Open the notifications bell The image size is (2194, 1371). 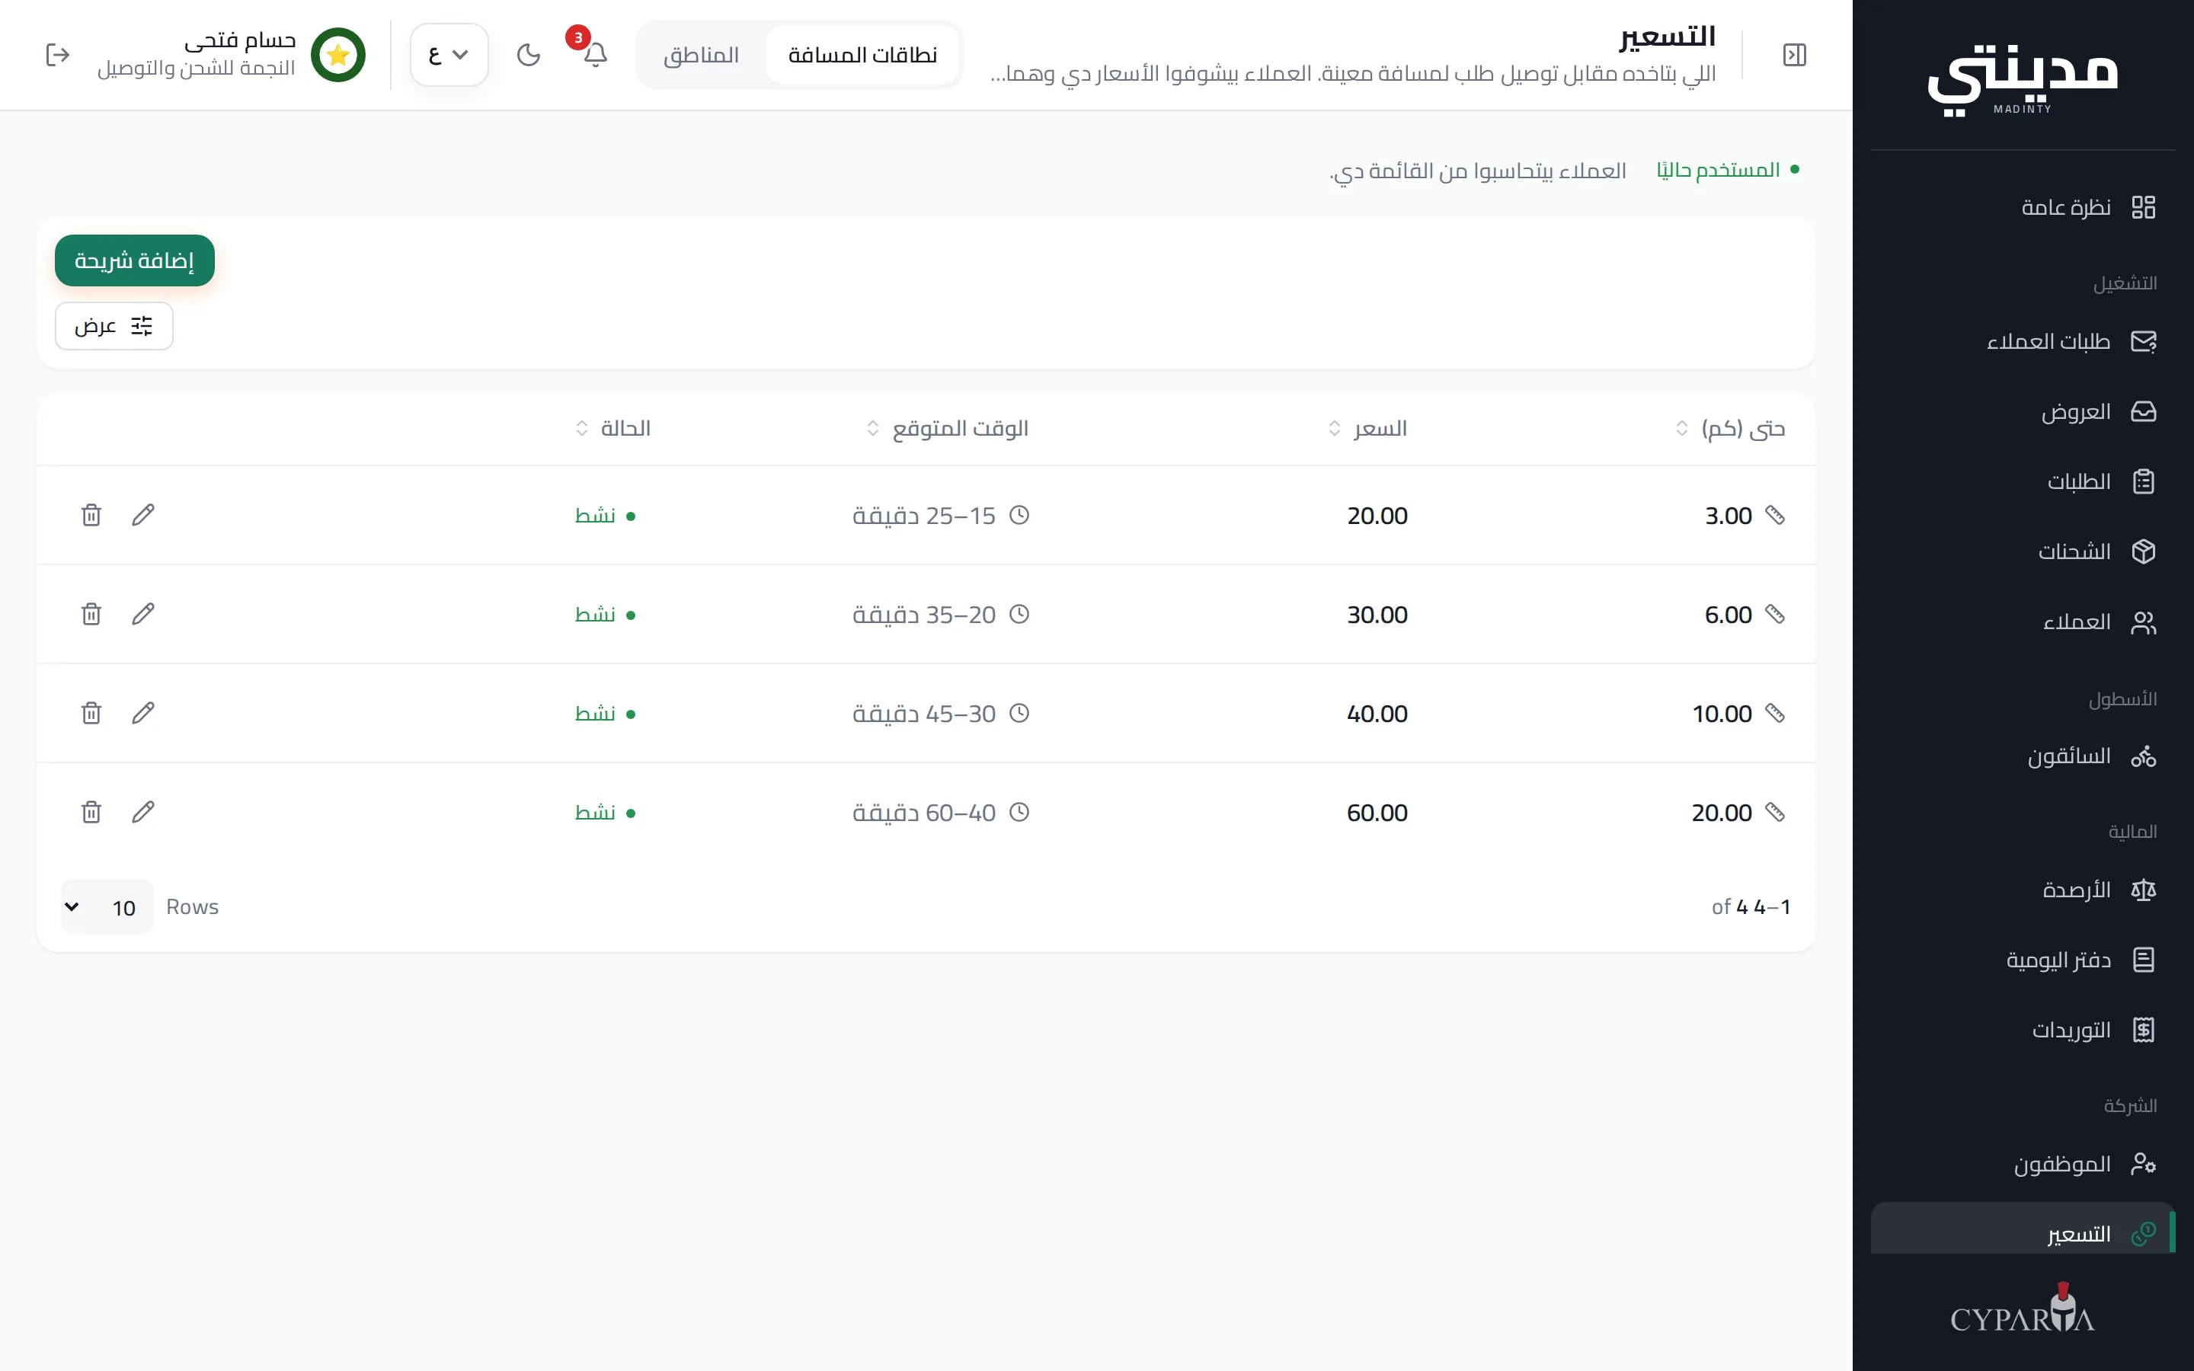pyautogui.click(x=595, y=54)
